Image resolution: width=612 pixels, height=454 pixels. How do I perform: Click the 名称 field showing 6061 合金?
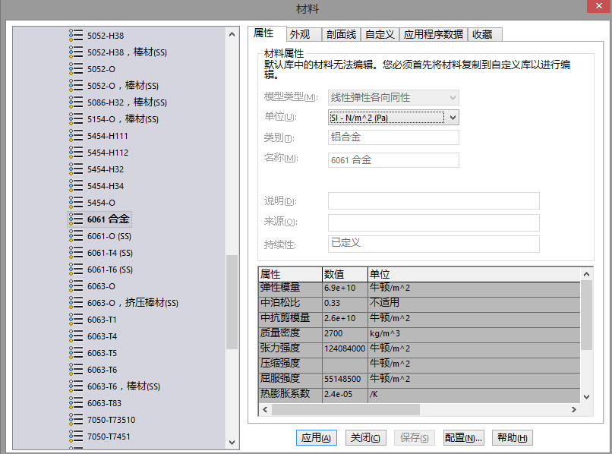tap(393, 160)
